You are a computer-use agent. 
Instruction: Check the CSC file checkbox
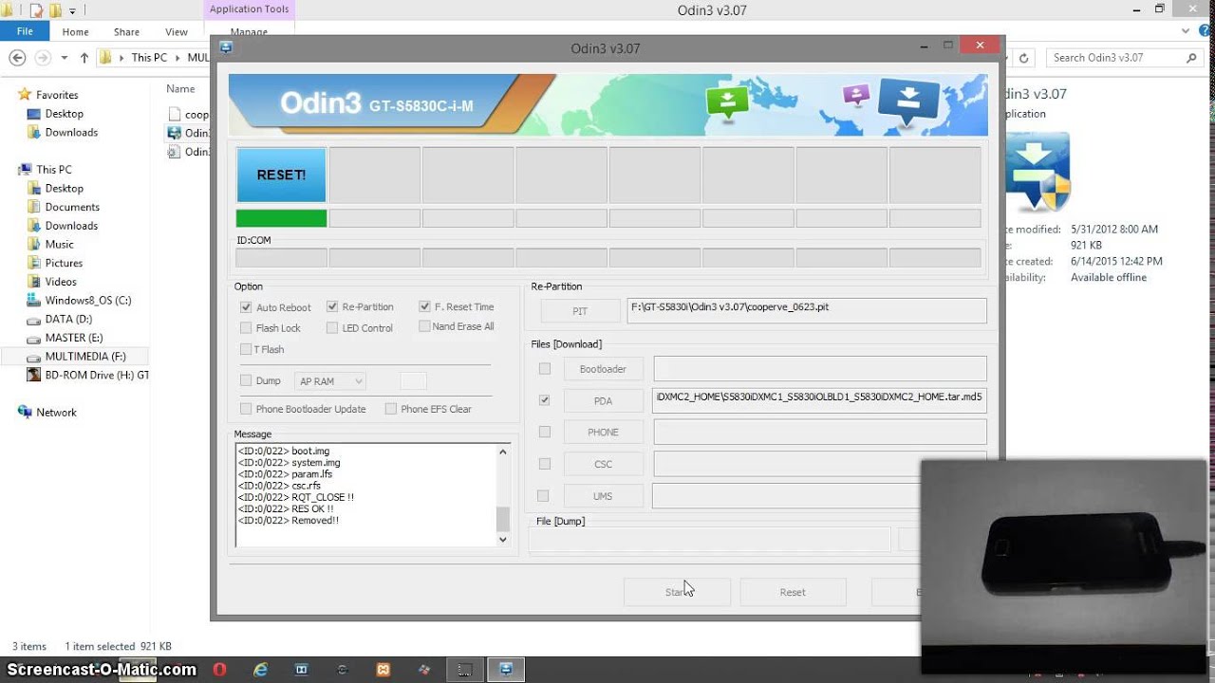(544, 464)
